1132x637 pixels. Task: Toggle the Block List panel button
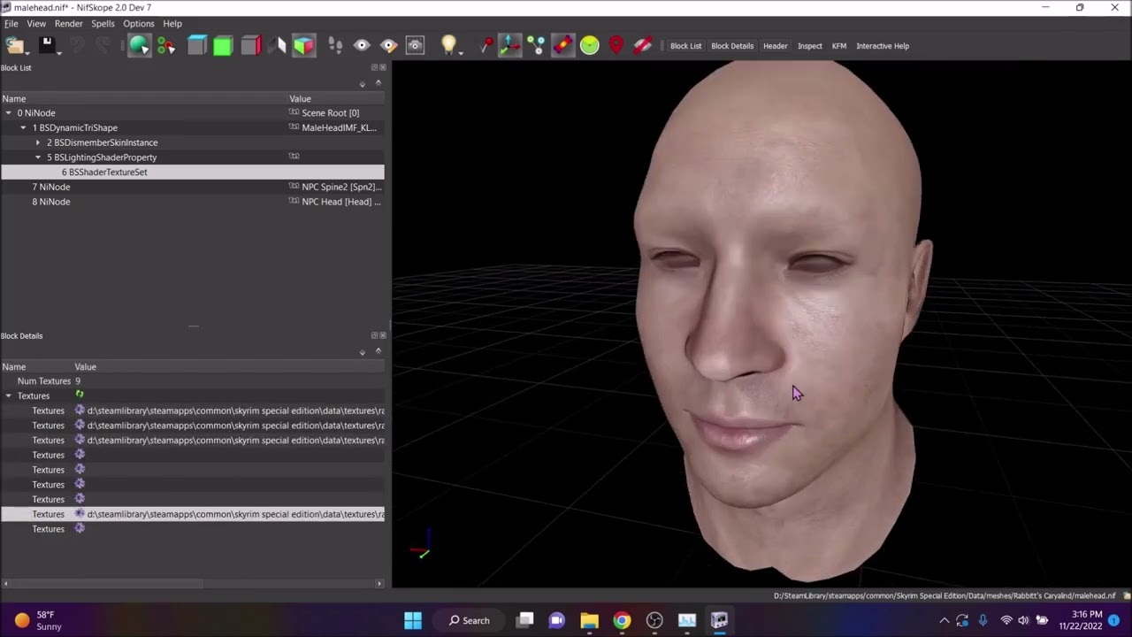tap(685, 46)
